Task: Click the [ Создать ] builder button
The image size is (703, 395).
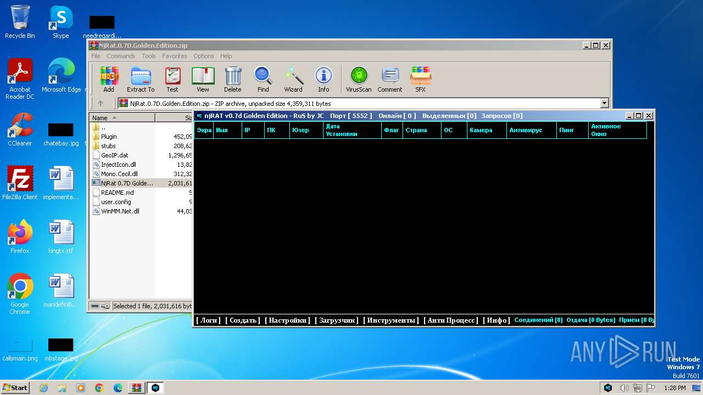Action: [x=242, y=320]
